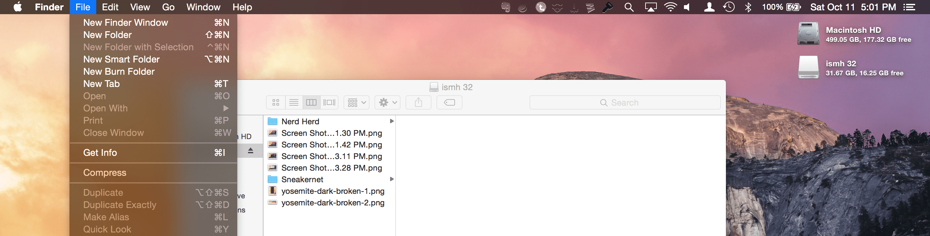Open the Evernote elephant menu bar icon
This screenshot has width=930, height=236.
click(506, 7)
